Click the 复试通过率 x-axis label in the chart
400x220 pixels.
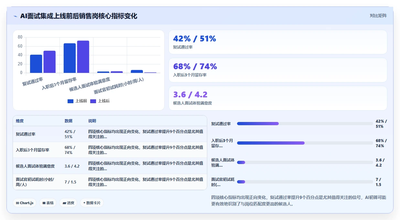(32, 81)
